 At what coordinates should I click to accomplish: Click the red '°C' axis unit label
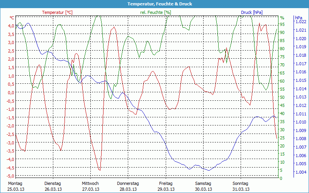12,18
